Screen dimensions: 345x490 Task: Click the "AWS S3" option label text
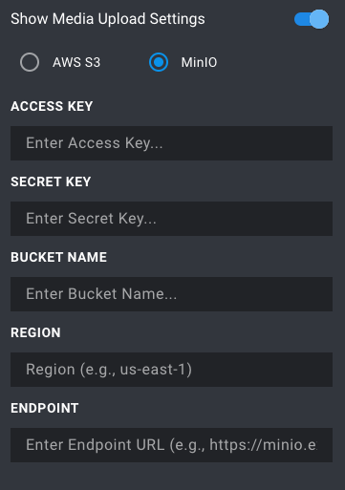(x=76, y=62)
